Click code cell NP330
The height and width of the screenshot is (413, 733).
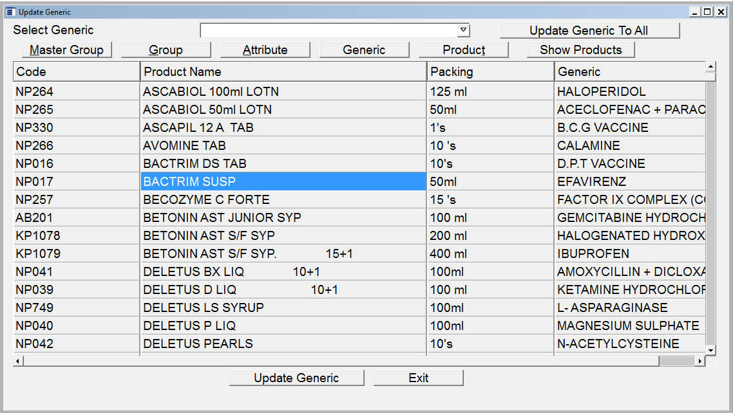(77, 127)
